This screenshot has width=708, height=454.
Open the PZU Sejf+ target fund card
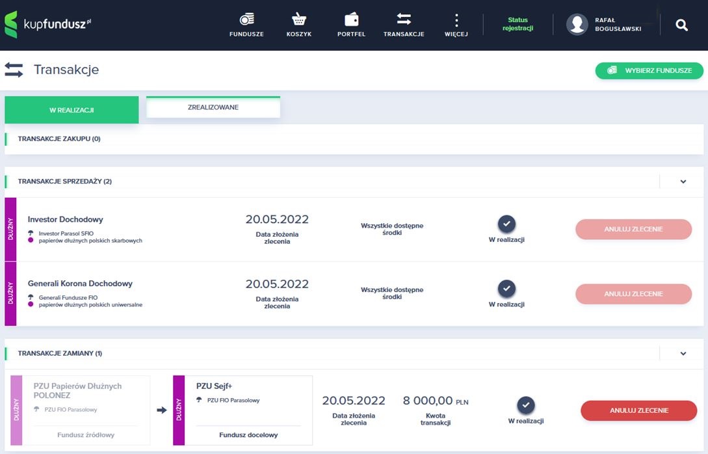coord(243,410)
